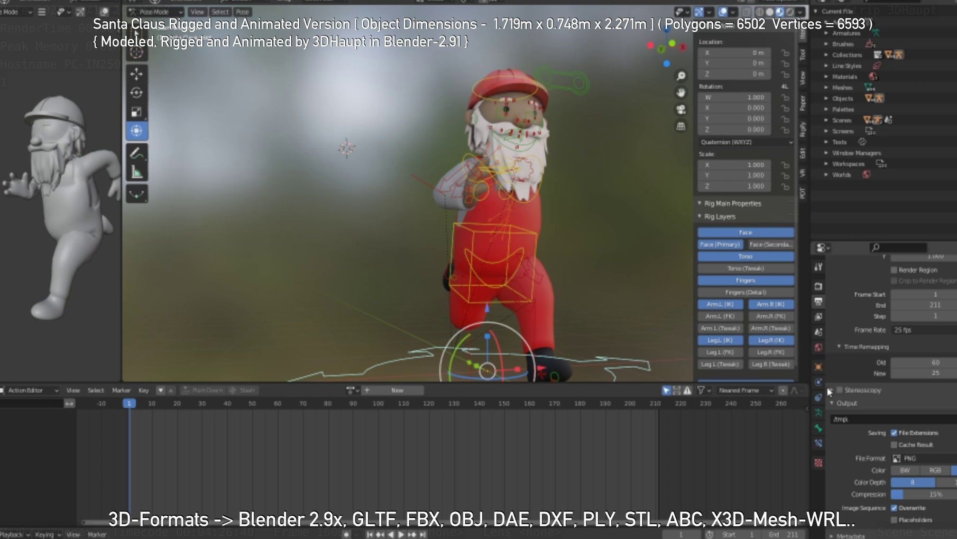Switch to the Rigify sidebar tab
957x539 pixels.
point(802,129)
